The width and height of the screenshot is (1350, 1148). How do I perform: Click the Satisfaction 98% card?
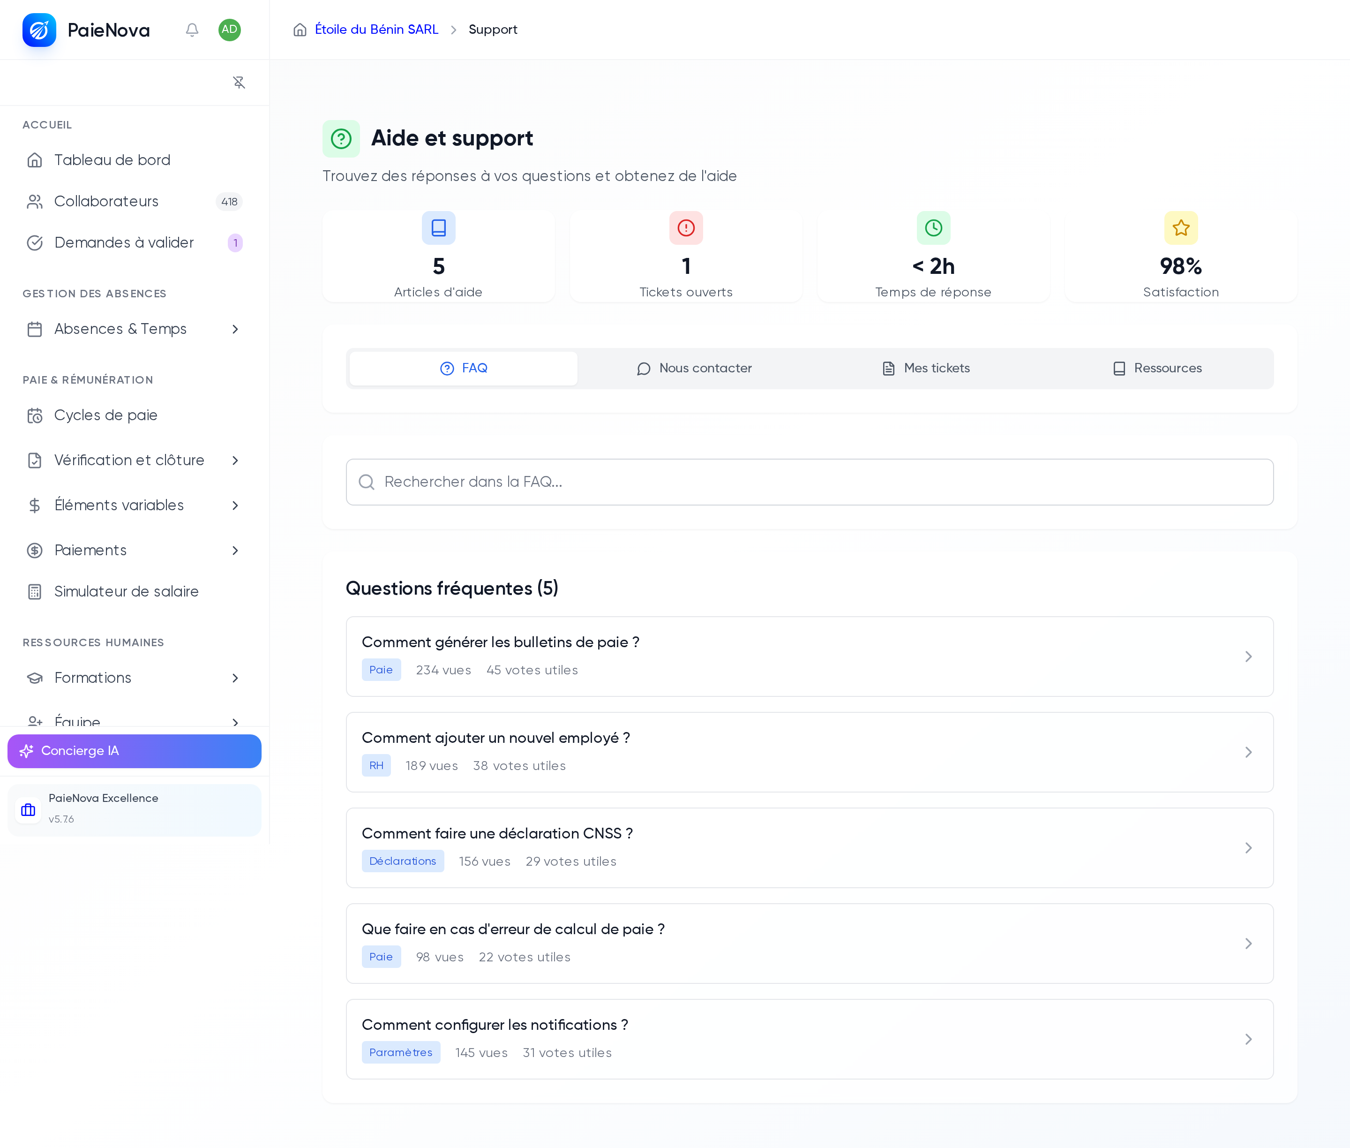point(1181,257)
